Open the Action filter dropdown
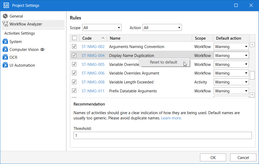Screen dimensions: 259x164 tap(162, 28)
